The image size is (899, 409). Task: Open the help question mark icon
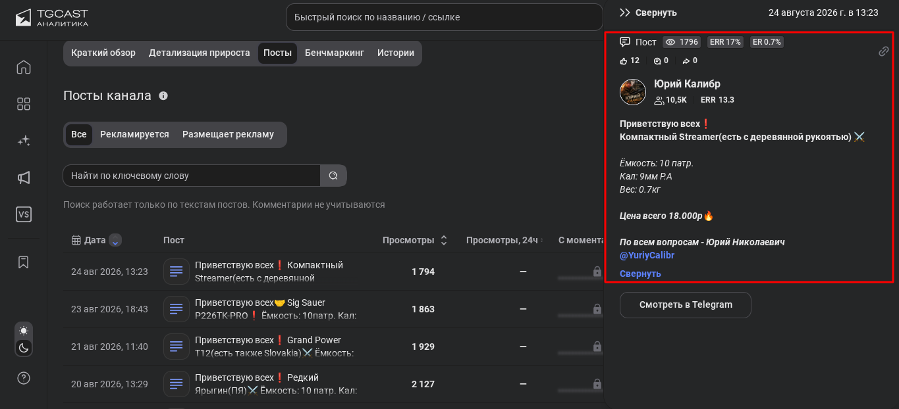tap(24, 378)
